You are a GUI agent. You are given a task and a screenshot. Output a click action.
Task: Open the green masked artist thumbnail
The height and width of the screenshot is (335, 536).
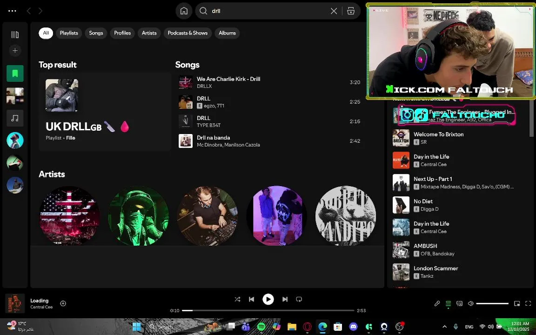[139, 216]
